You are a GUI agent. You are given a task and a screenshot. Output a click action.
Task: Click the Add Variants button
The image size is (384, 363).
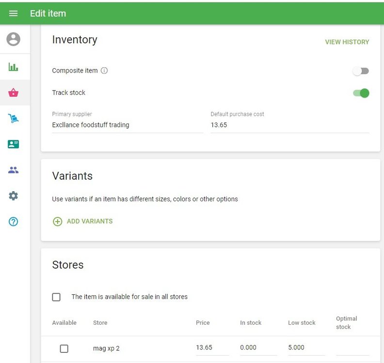(82, 221)
